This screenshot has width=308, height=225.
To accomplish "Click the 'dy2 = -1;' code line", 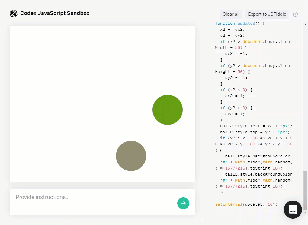I will (x=236, y=78).
